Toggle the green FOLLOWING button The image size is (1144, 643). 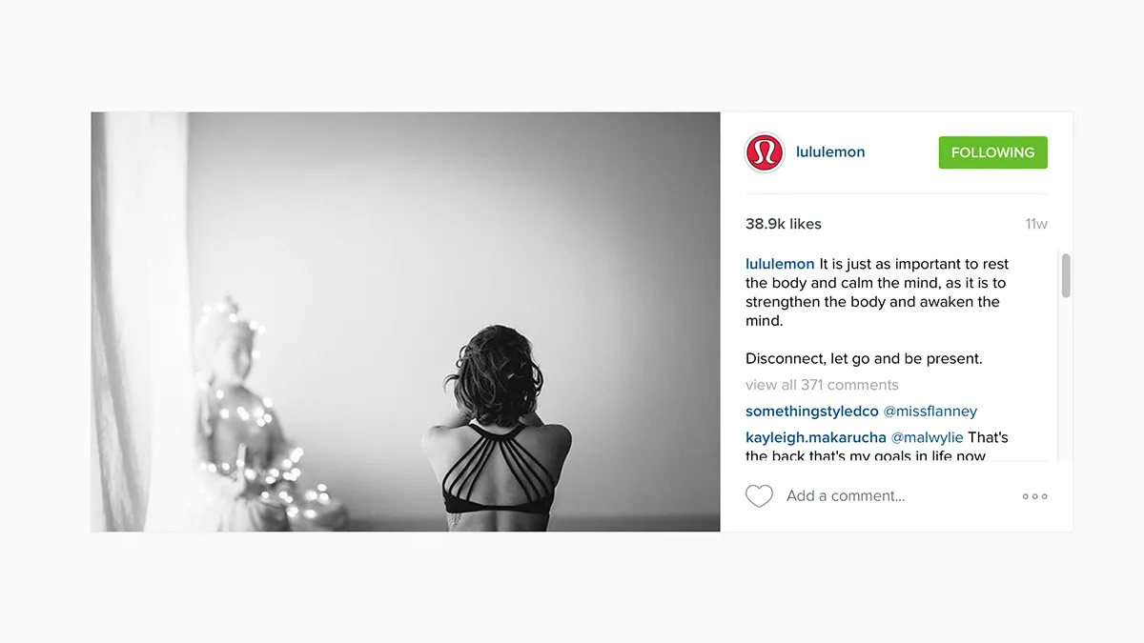(x=992, y=152)
